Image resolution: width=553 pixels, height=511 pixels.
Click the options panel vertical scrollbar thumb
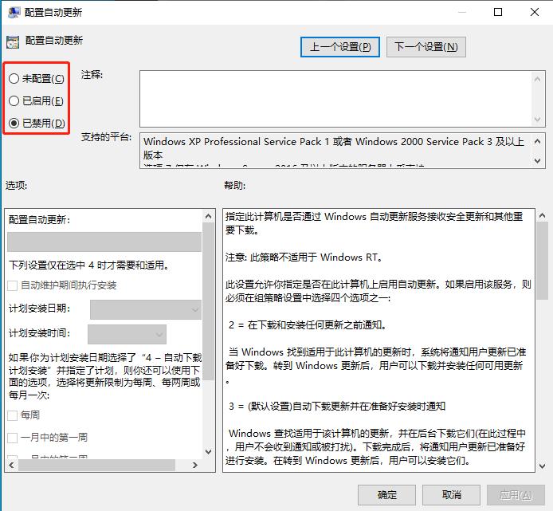(209, 301)
